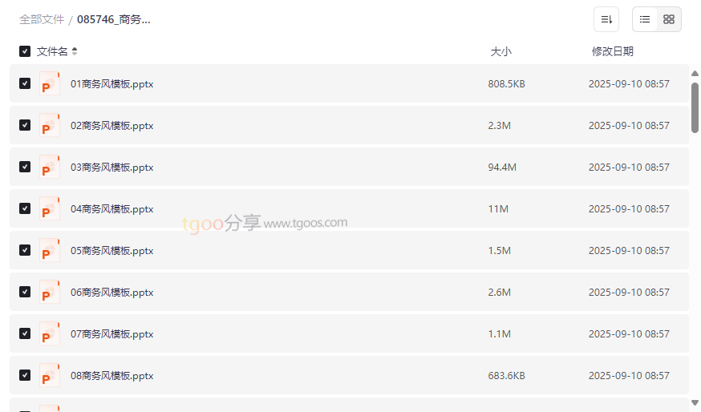Uncheck the 02商务风模板.pptx checkbox

[25, 125]
